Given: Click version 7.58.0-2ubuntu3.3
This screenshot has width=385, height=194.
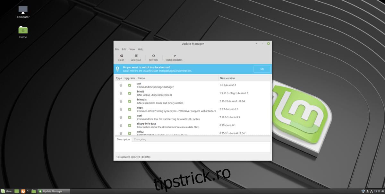Looking at the screenshot, I should pos(230,117).
